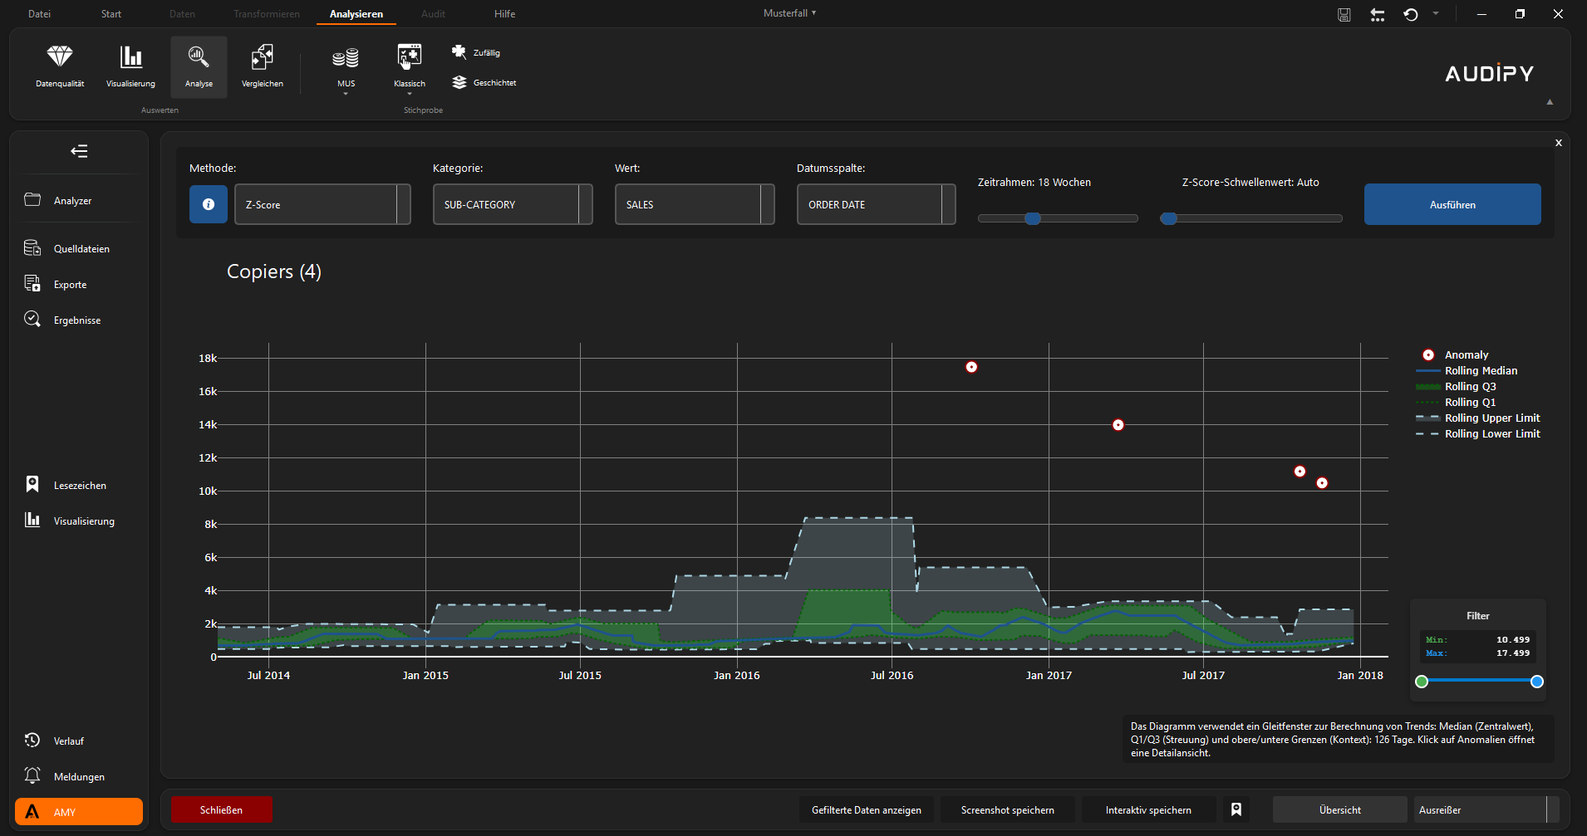Click the Zeitrahmen slider handle
This screenshot has width=1587, height=836.
pyautogui.click(x=1032, y=218)
